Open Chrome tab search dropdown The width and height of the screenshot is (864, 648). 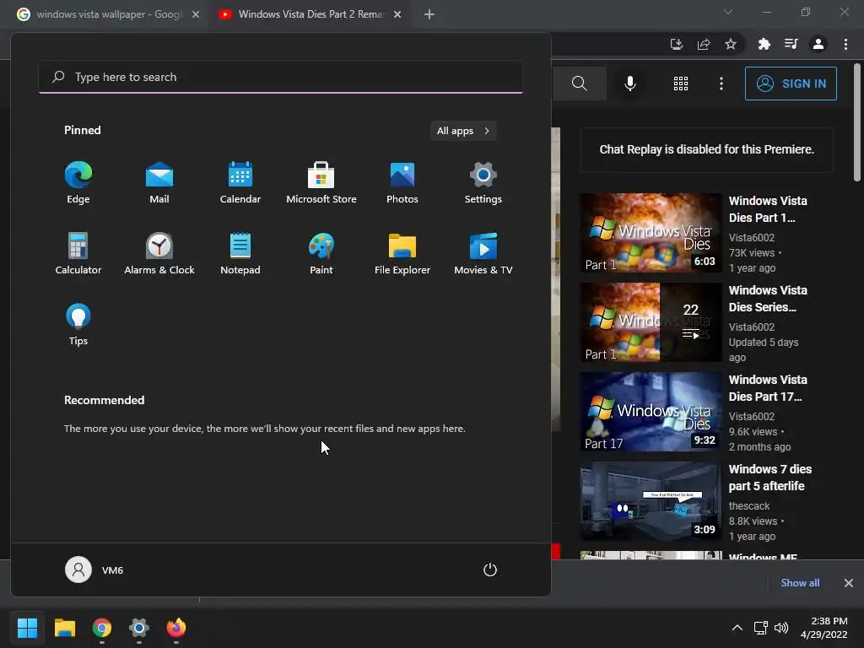728,12
